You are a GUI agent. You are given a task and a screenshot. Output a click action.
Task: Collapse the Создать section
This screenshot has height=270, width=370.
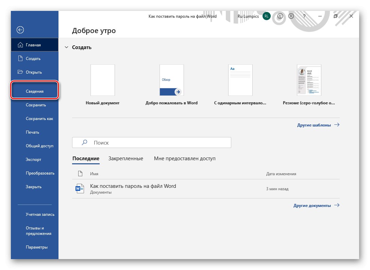point(67,47)
